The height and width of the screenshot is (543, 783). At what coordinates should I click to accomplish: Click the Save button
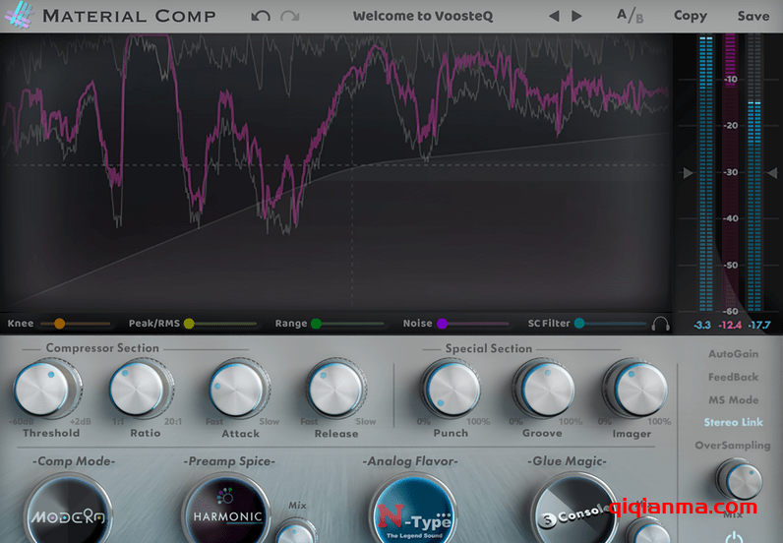753,16
